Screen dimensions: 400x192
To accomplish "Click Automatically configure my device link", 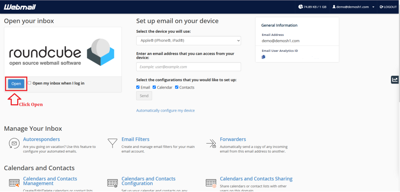I will (165, 110).
